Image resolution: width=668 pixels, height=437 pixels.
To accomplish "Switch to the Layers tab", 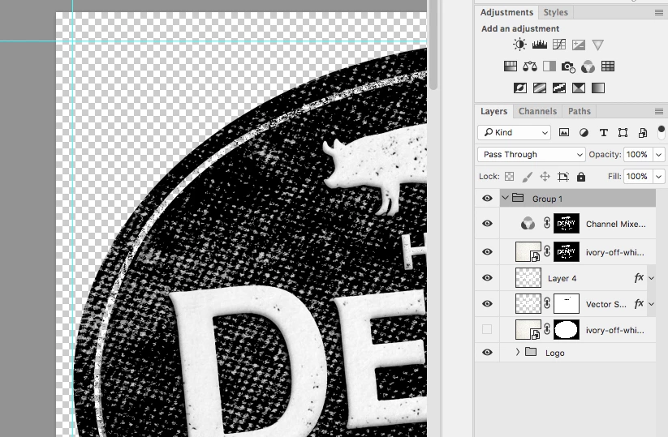I will (493, 111).
